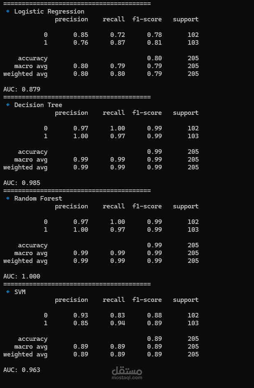Select the Logistic Regression heading text
This screenshot has height=388, width=254.
[49, 11]
